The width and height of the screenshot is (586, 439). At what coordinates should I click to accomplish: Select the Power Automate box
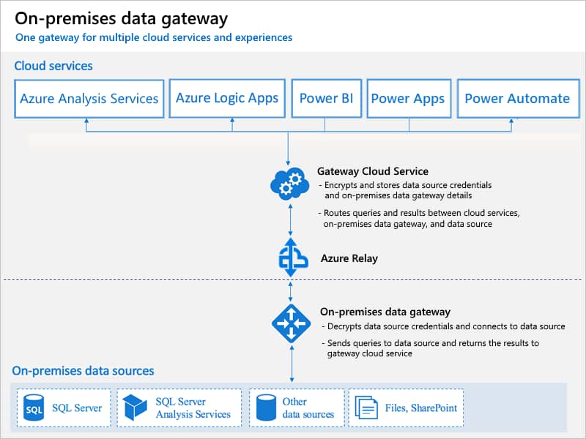[x=518, y=99]
